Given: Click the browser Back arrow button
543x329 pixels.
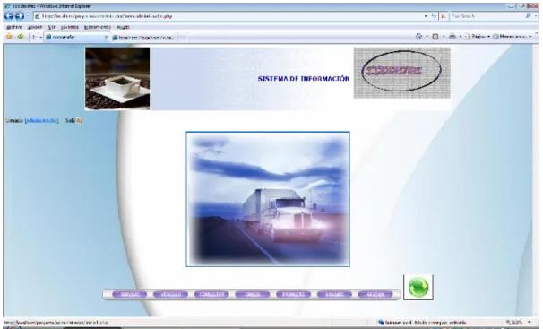Looking at the screenshot, I should pyautogui.click(x=9, y=16).
